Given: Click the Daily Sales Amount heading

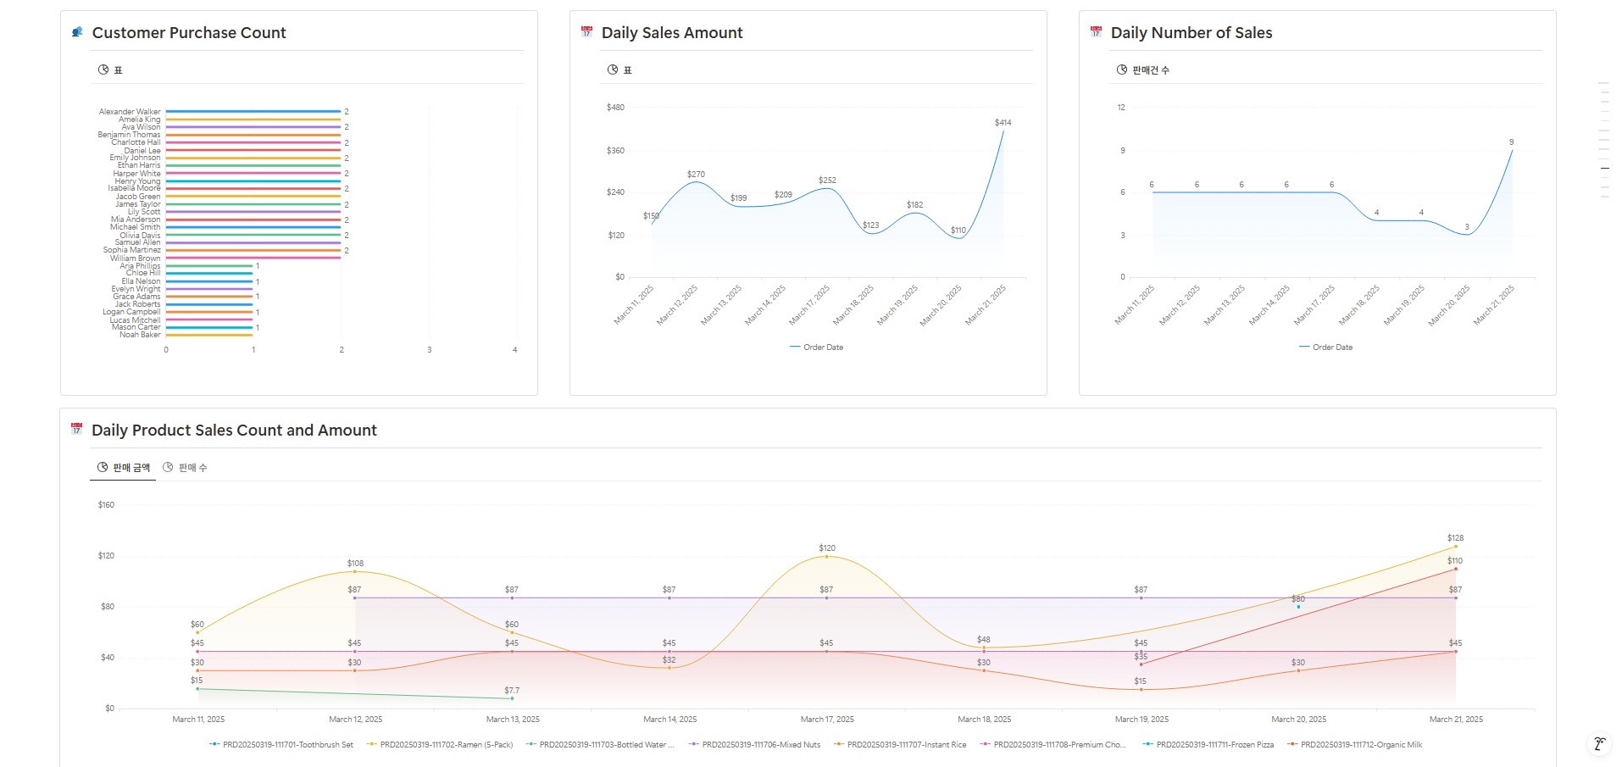Looking at the screenshot, I should tap(672, 33).
